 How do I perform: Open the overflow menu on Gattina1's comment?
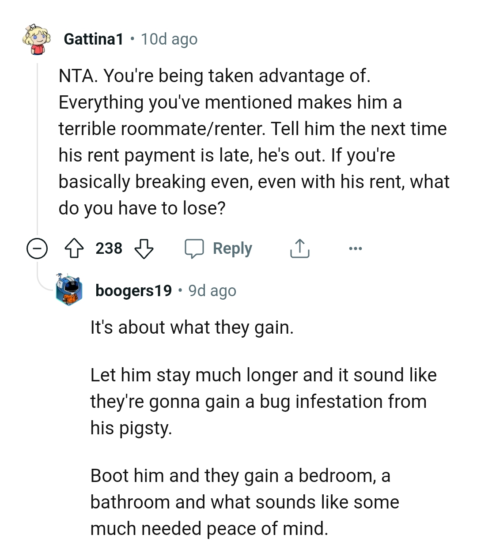(355, 248)
